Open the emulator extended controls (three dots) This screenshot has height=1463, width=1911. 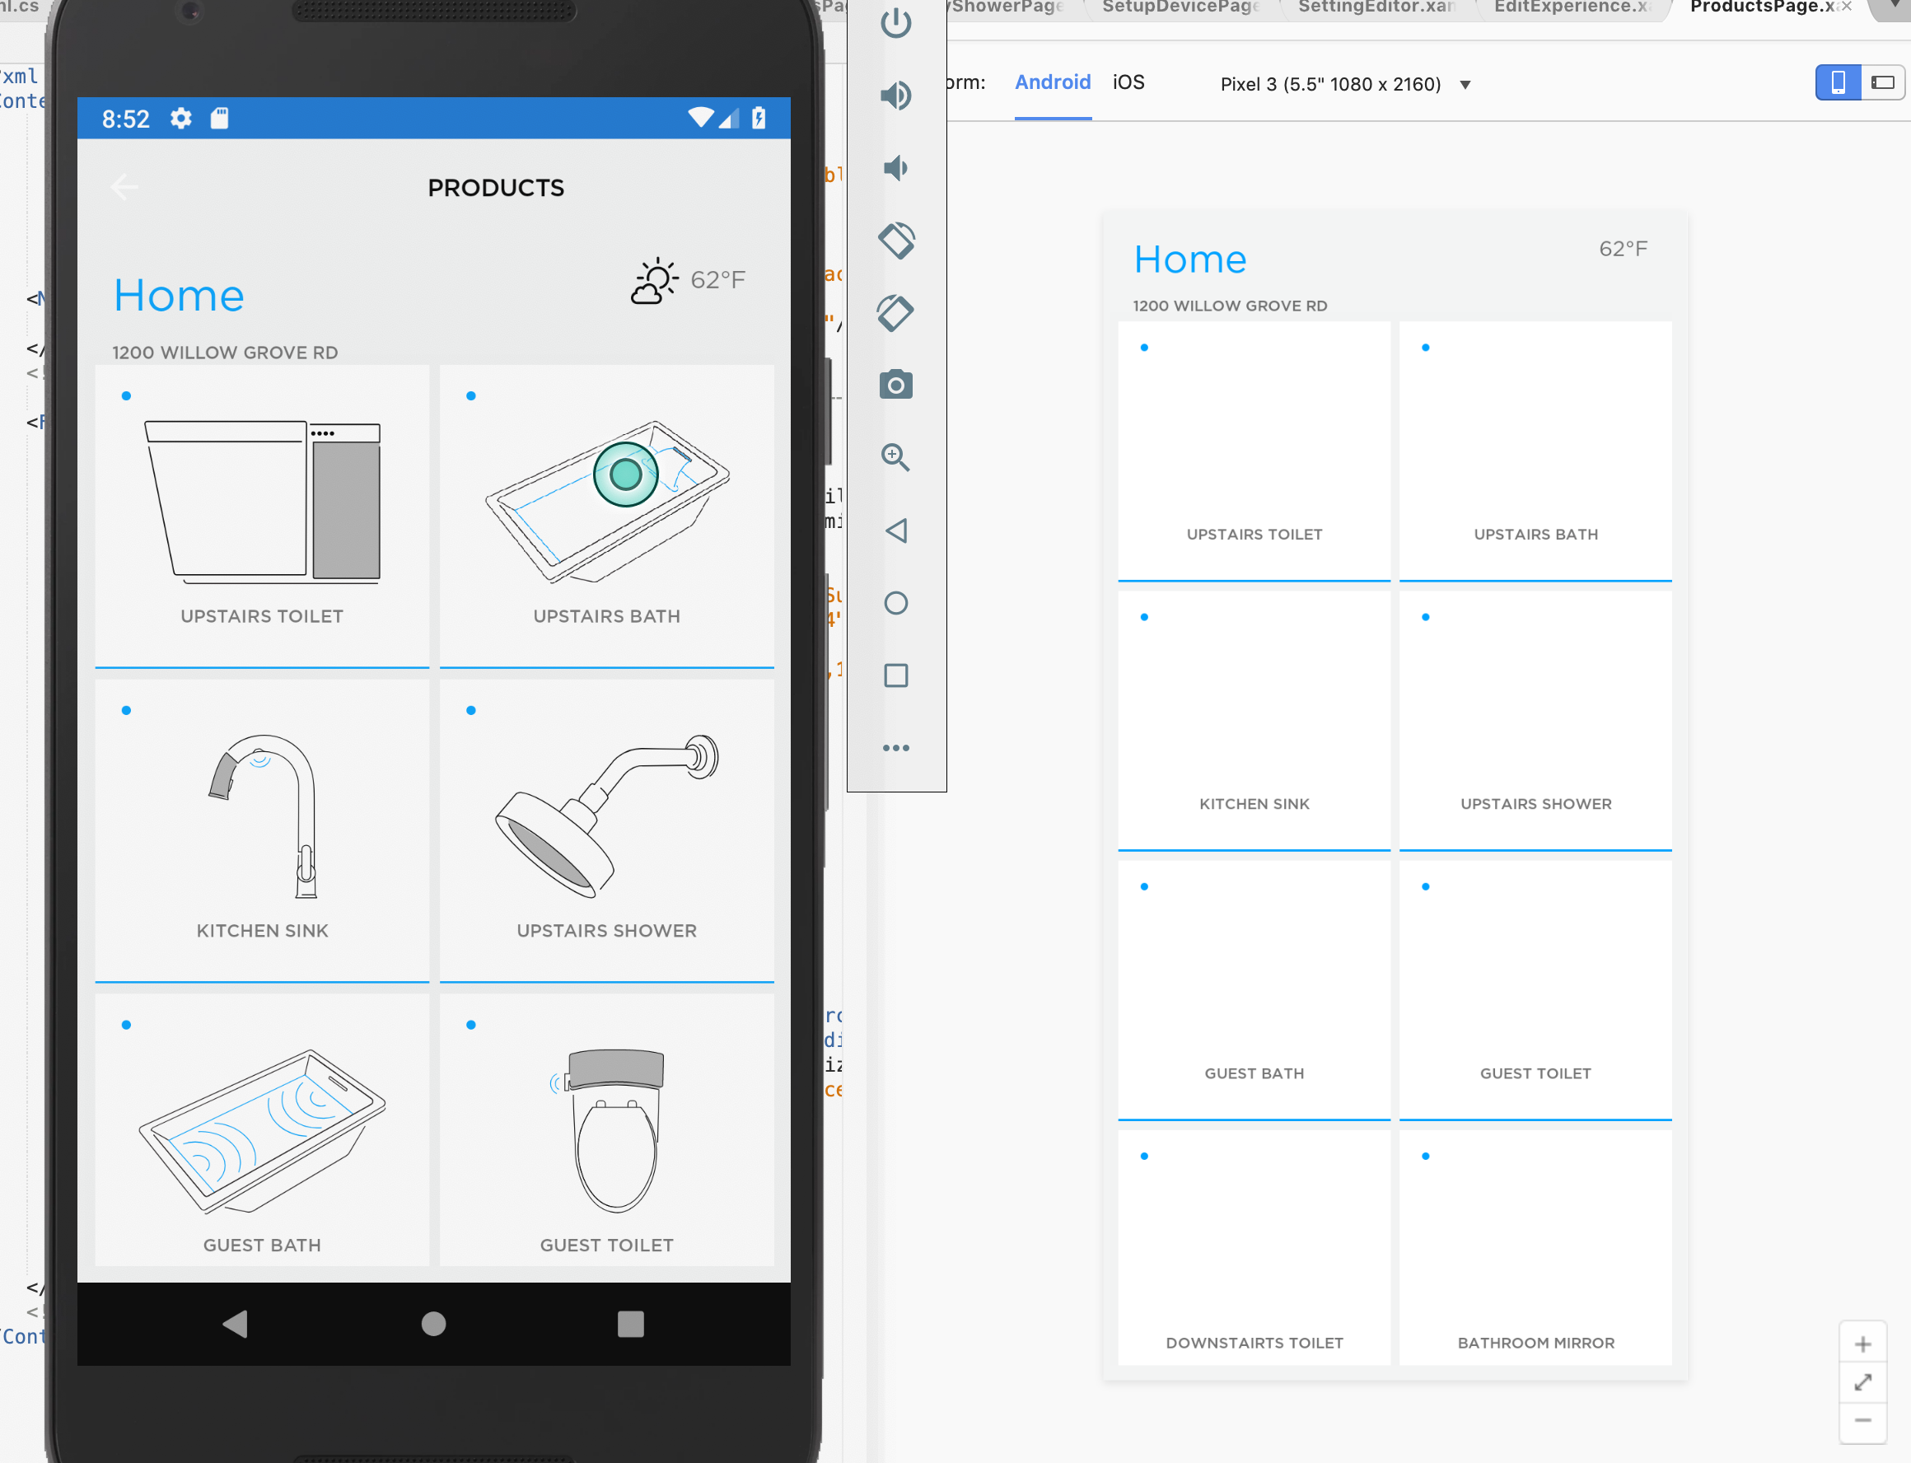coord(896,748)
